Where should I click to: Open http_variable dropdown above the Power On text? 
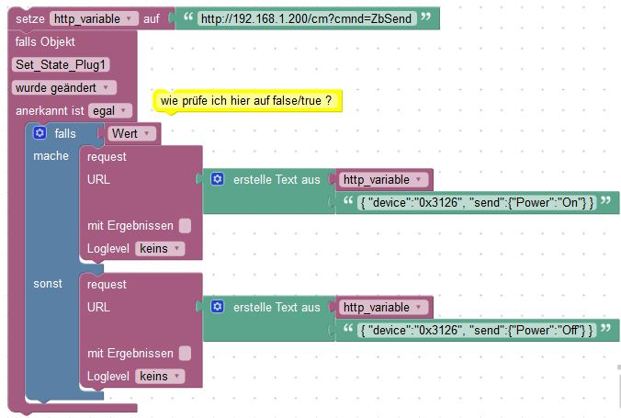pos(383,179)
